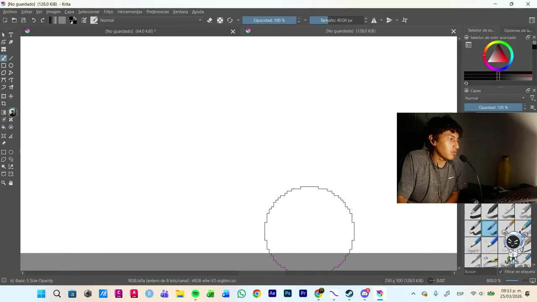Image resolution: width=537 pixels, height=302 pixels.
Task: Click the reload brush preset button
Action: coord(230,20)
